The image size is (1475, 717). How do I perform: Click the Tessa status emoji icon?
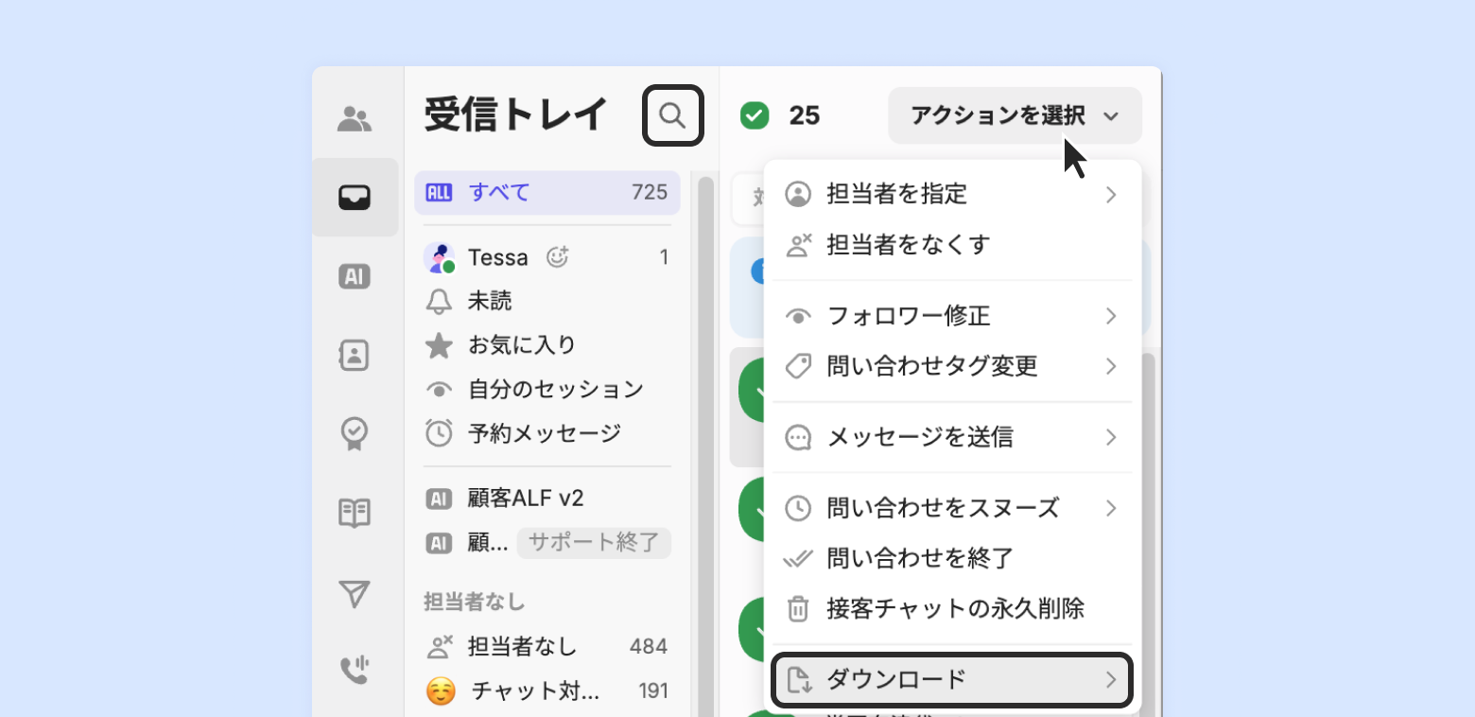(x=558, y=256)
